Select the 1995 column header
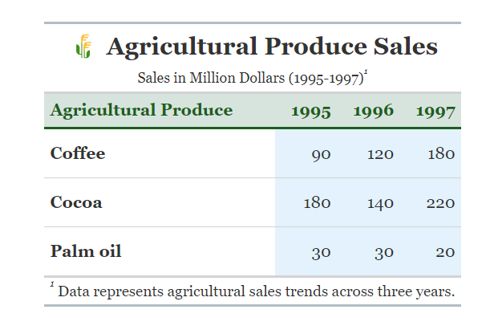494x334 pixels. tap(311, 111)
